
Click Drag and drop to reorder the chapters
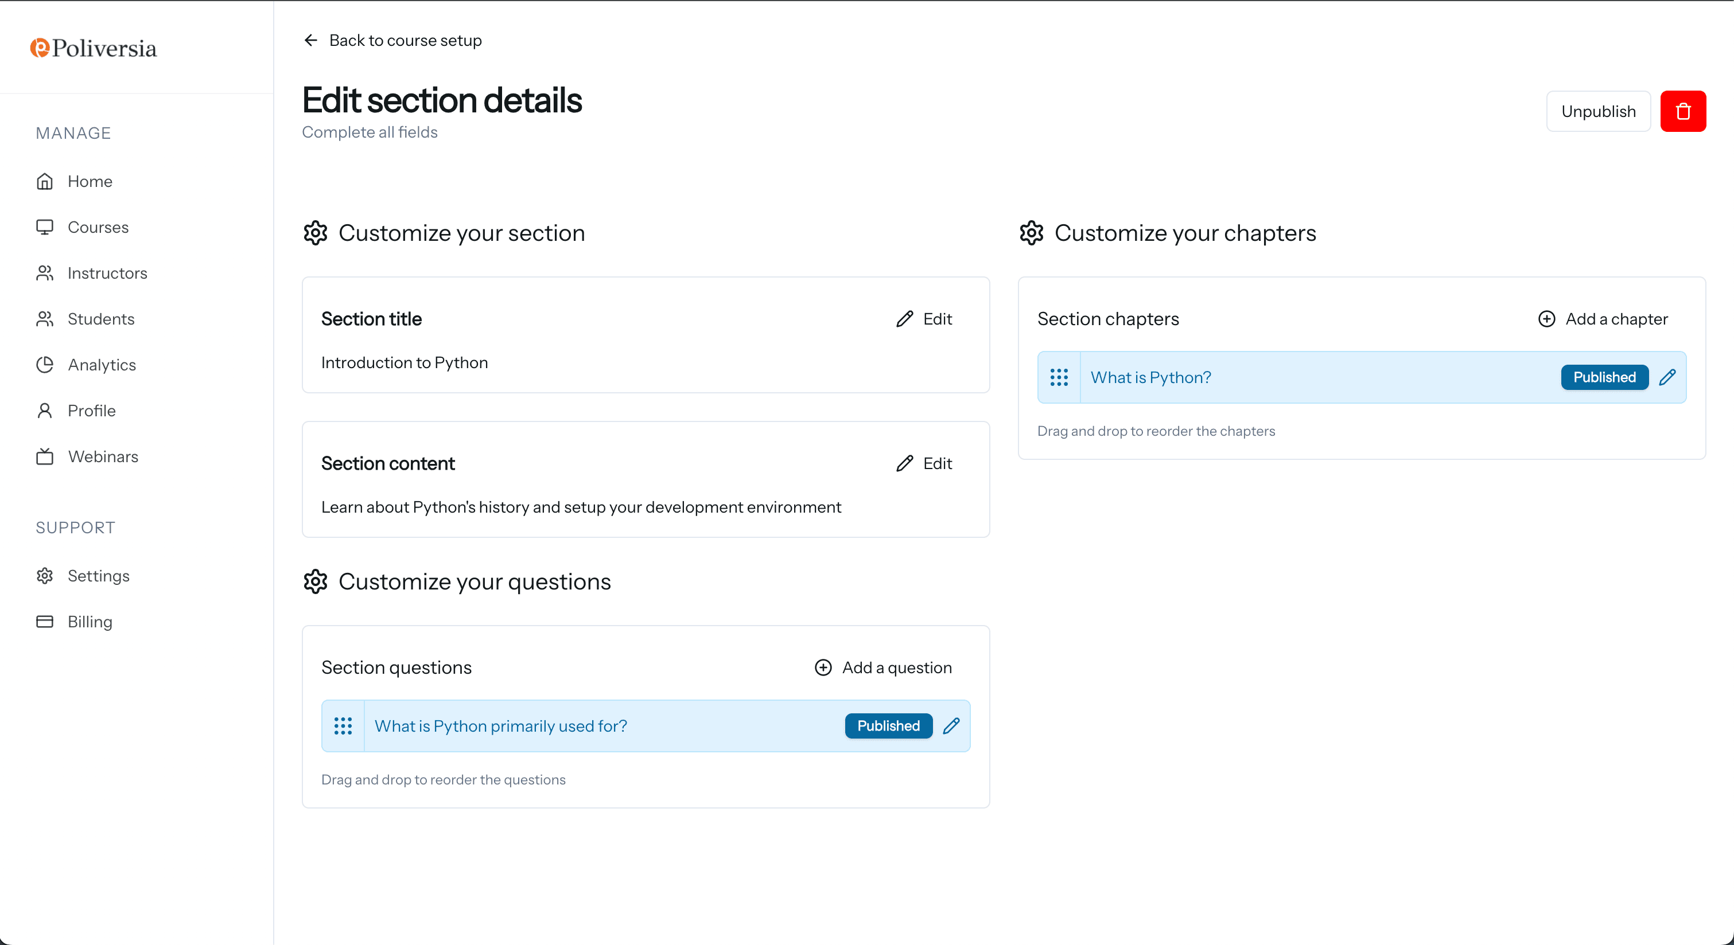tap(1156, 431)
